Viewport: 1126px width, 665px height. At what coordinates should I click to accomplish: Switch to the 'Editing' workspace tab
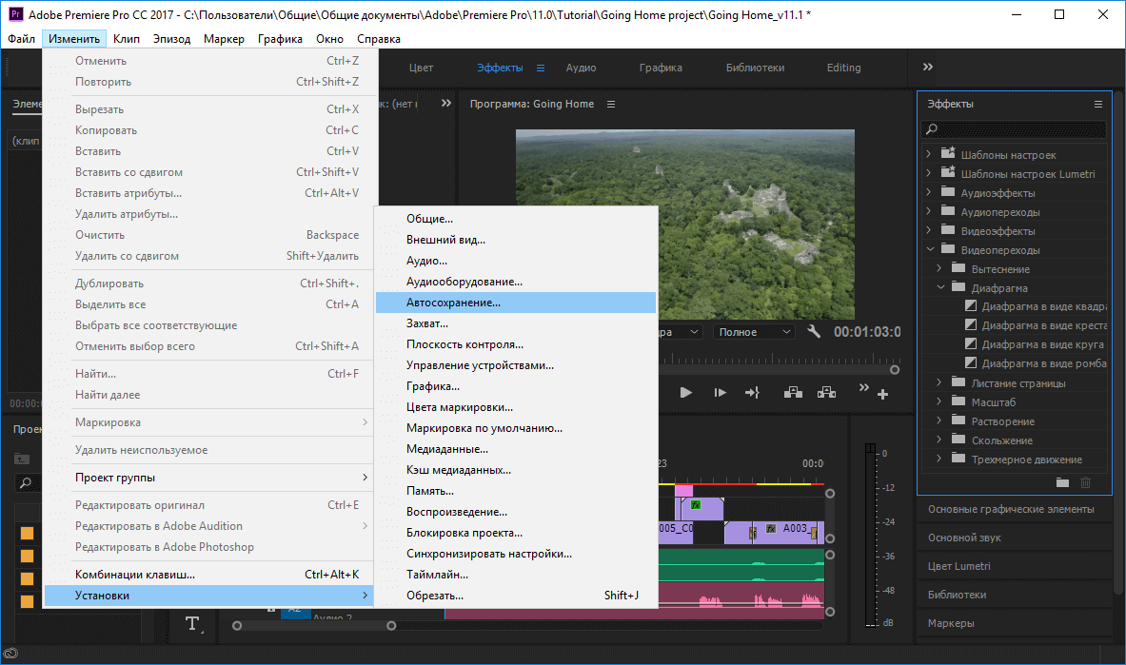click(843, 68)
